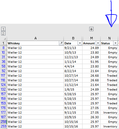The height and width of the screenshot is (129, 119).
Task: Click Empty status in row 176
Action: tap(109, 108)
